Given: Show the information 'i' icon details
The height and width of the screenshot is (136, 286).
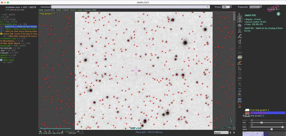Looking at the screenshot, I should 278,14.
